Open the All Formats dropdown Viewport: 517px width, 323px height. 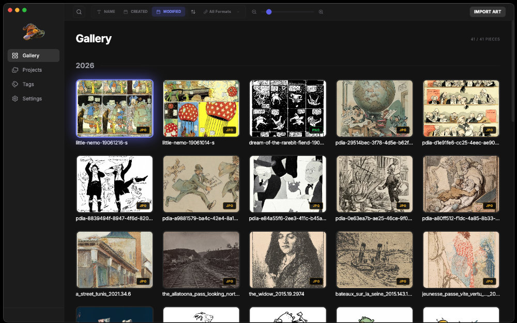[x=221, y=12]
